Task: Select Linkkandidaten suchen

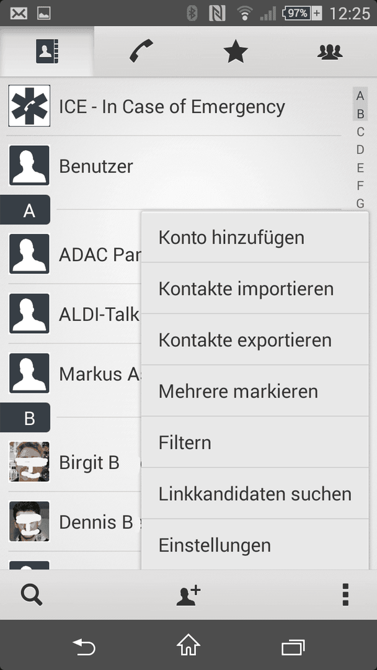Action: pos(255,494)
